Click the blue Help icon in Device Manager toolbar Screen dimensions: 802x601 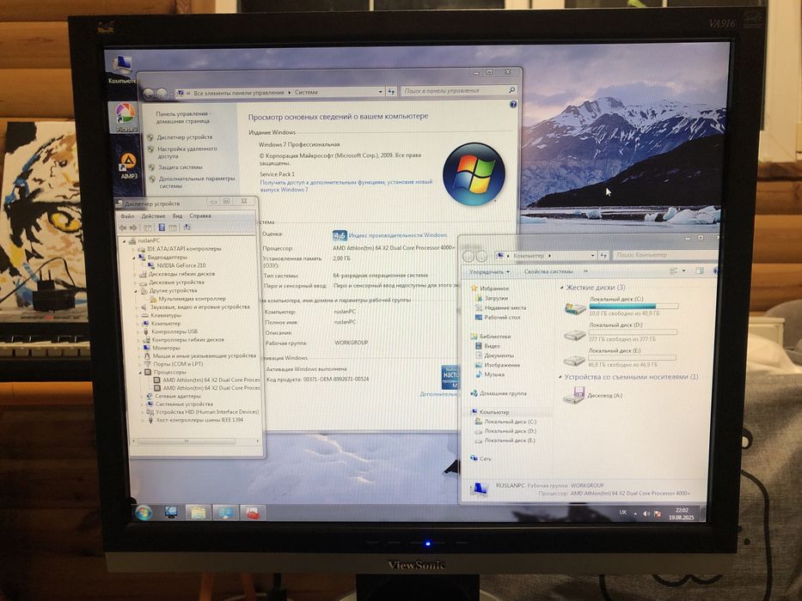162,228
